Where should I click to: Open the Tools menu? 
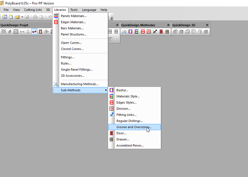(x=74, y=10)
